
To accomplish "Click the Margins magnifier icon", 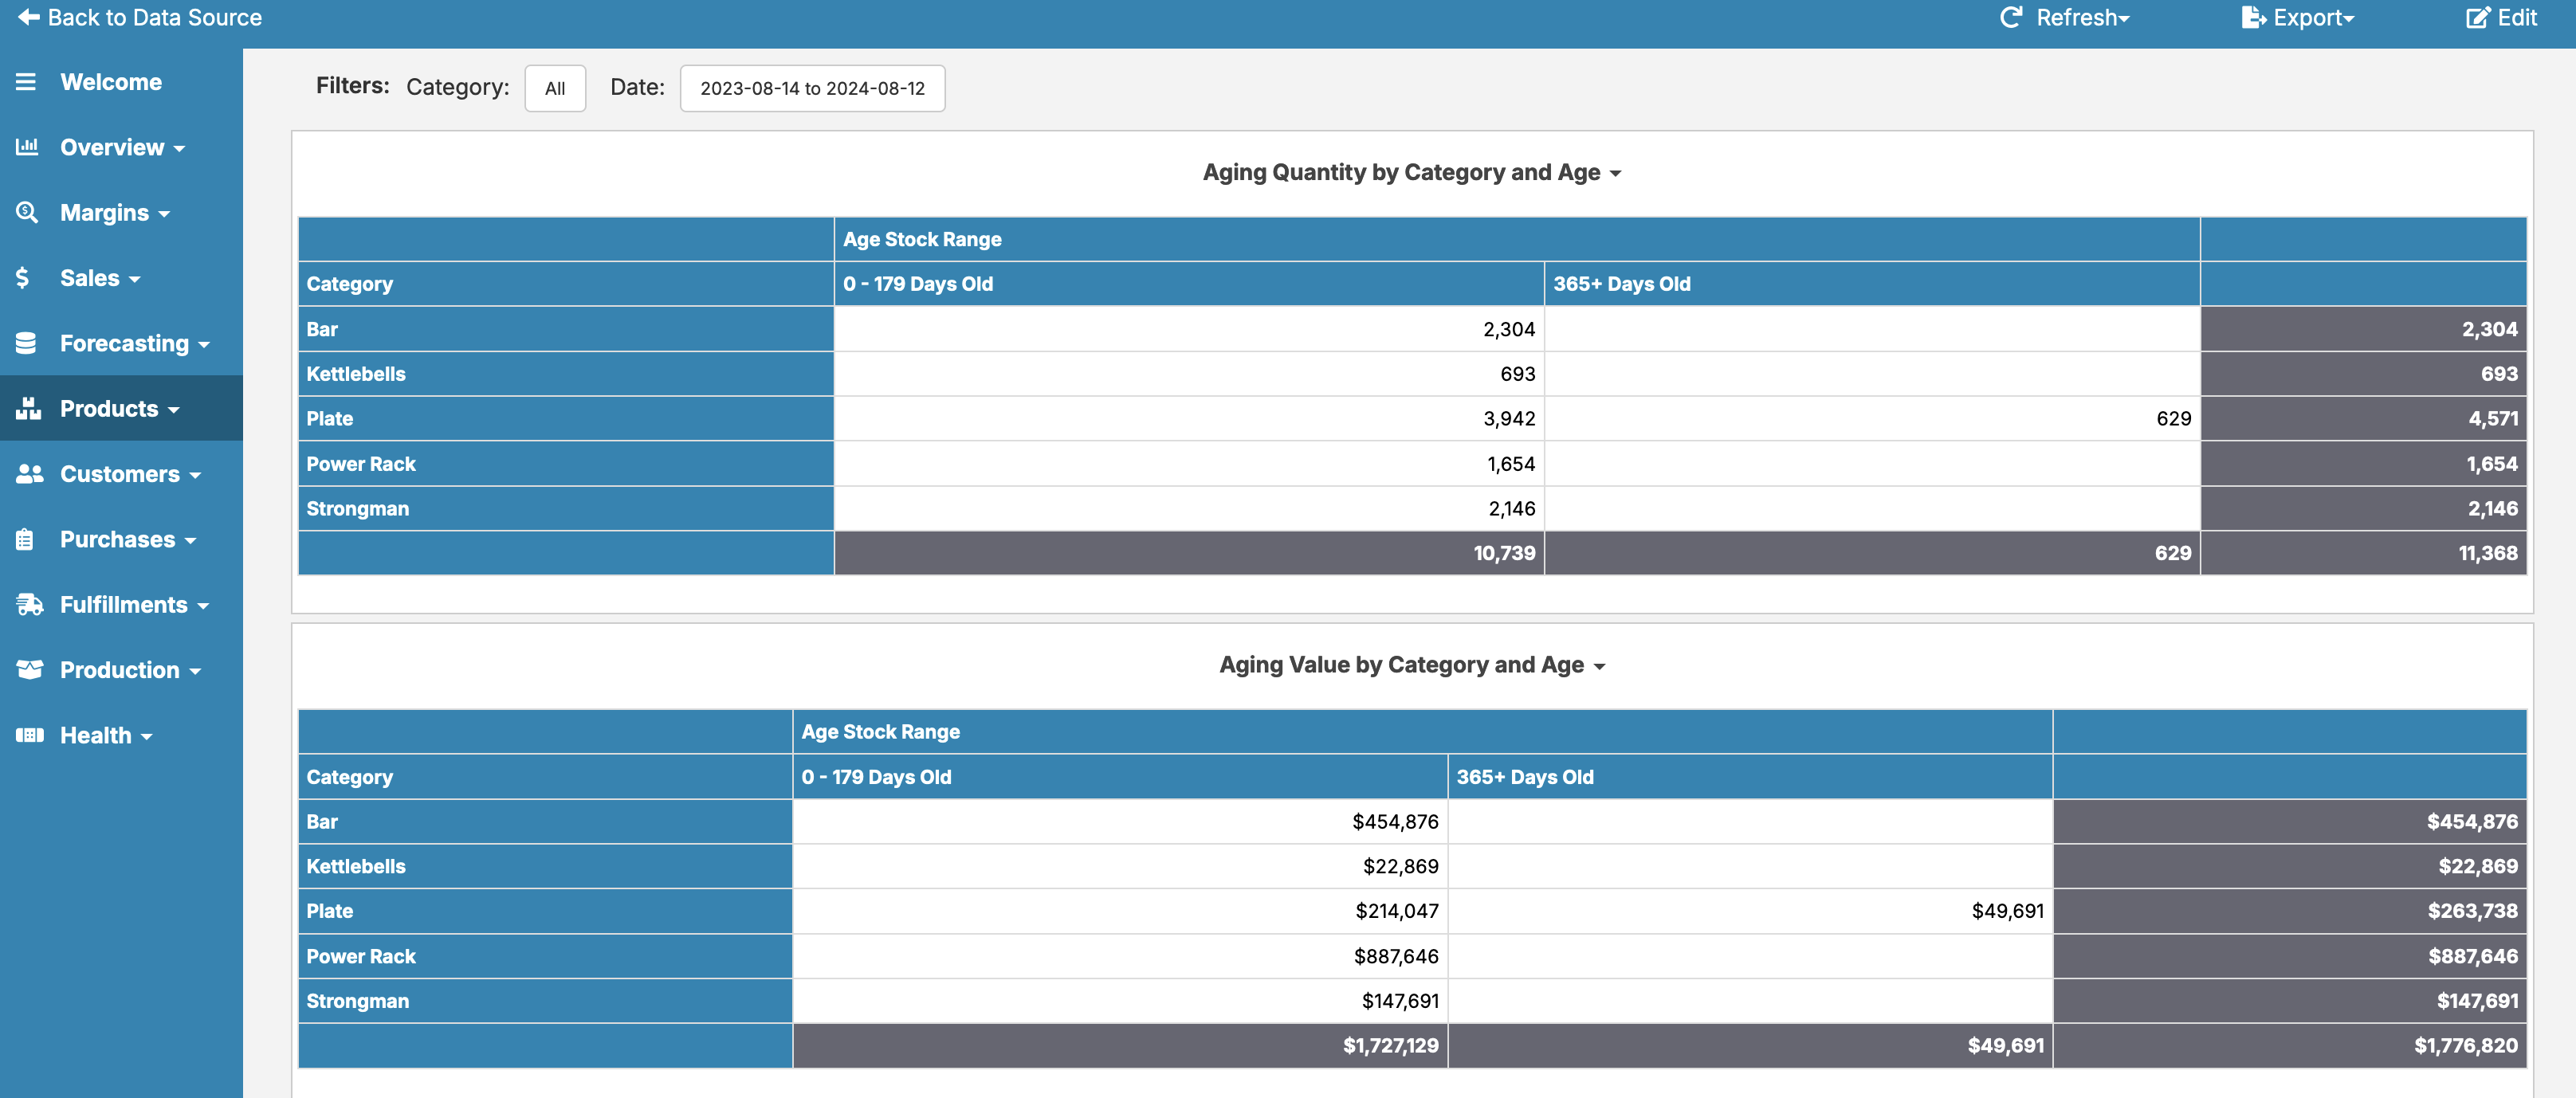I will point(27,212).
